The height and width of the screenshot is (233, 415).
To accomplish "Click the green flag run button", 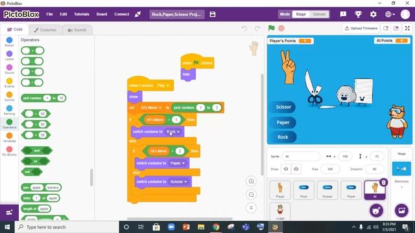I will (x=271, y=28).
